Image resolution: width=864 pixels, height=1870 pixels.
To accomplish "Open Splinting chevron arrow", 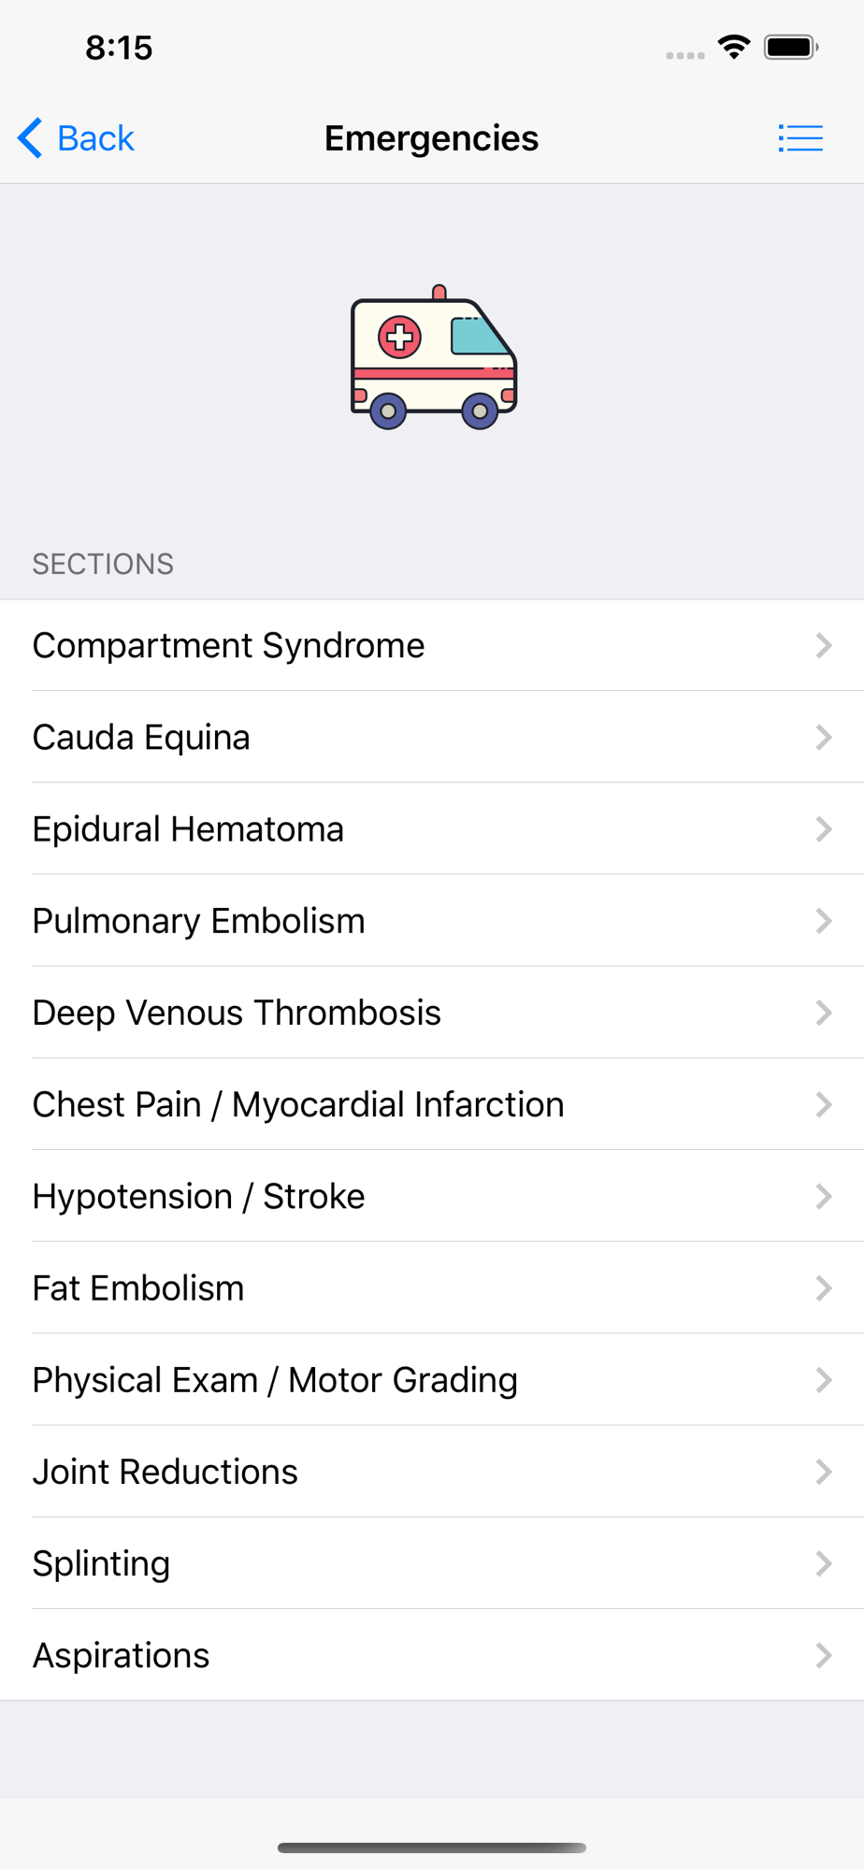I will [824, 1563].
